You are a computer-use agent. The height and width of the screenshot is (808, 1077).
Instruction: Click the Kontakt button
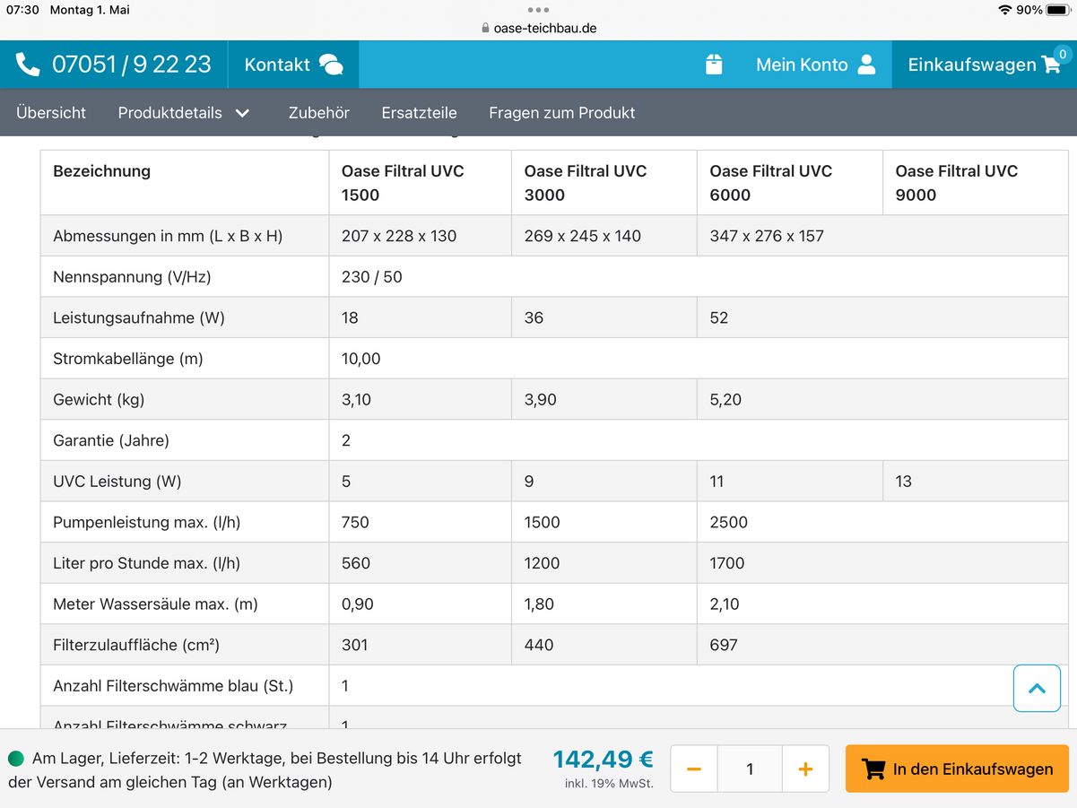click(293, 65)
